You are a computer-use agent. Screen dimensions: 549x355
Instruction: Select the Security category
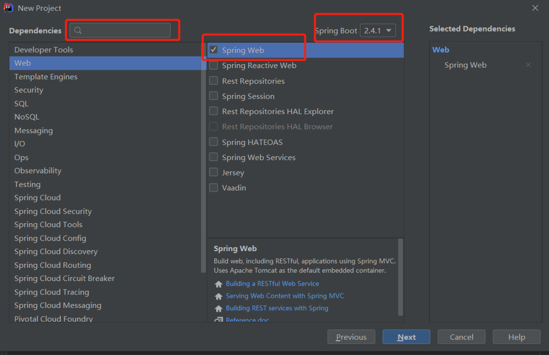pos(29,90)
